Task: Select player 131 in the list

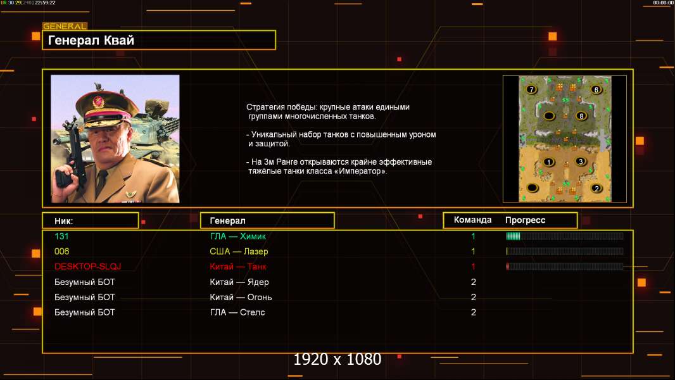Action: 61,236
